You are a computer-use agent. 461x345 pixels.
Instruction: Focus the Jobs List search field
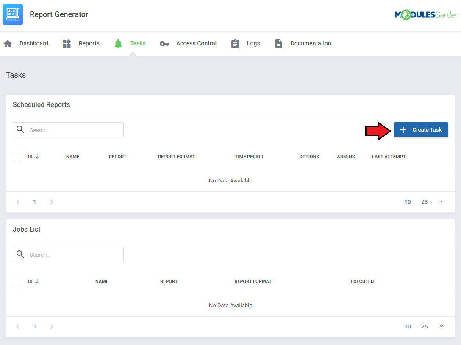pyautogui.click(x=68, y=255)
